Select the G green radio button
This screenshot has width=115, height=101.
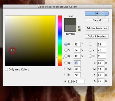pyautogui.click(x=66, y=69)
